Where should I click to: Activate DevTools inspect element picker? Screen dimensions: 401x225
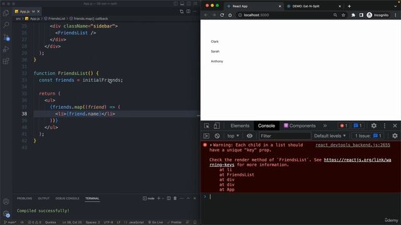(x=207, y=126)
